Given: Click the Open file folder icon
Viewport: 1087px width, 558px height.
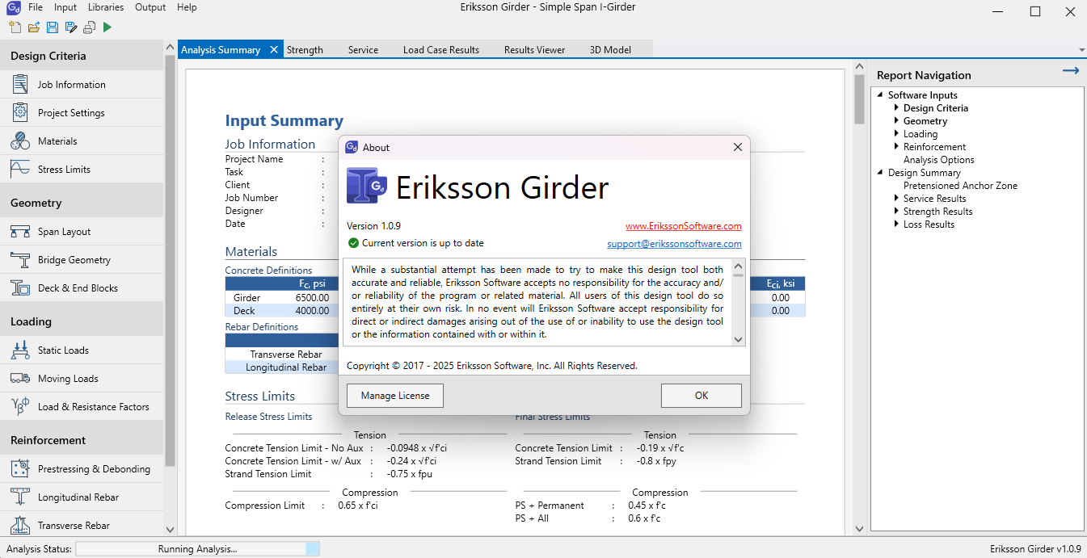Looking at the screenshot, I should pos(34,27).
